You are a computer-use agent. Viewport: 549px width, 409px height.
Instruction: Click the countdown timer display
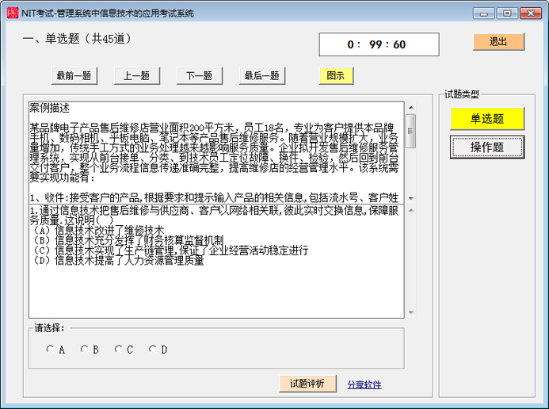point(378,44)
